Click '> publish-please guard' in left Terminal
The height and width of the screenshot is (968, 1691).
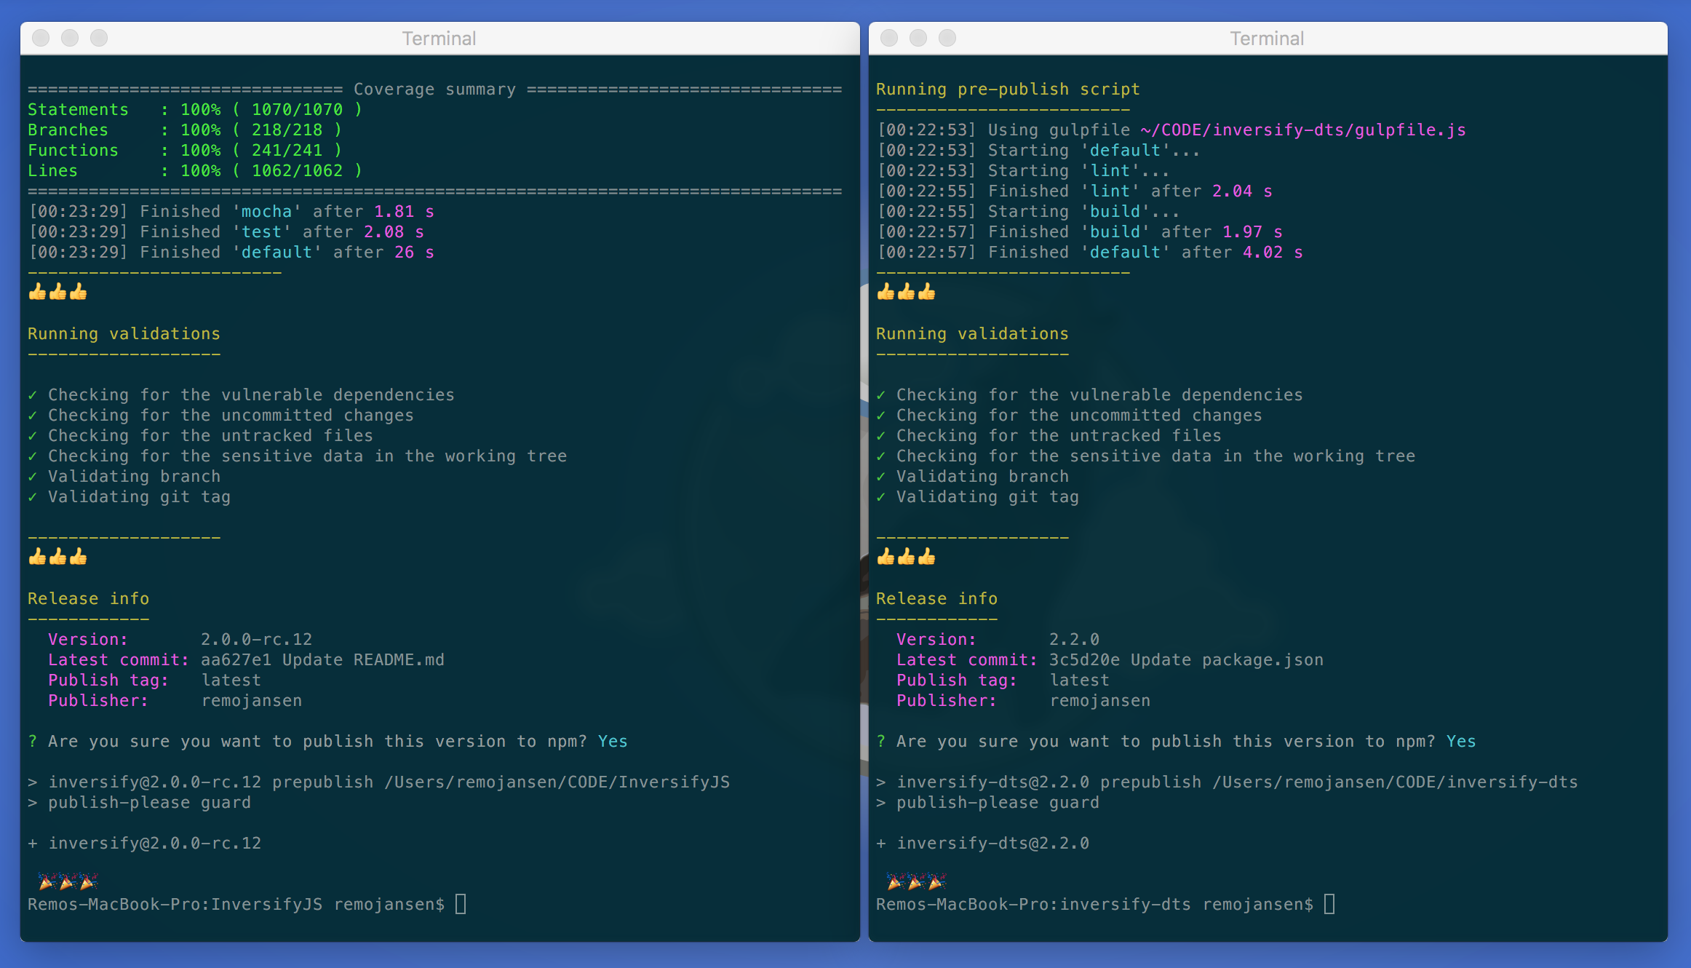[x=139, y=803]
